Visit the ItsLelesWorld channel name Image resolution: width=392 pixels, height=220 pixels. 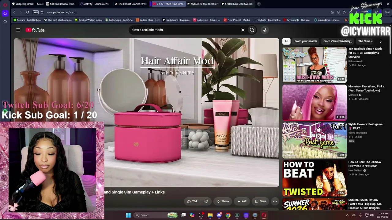356,61
